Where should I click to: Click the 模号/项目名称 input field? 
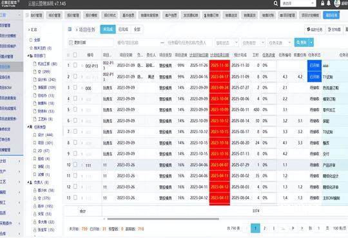[138, 42]
